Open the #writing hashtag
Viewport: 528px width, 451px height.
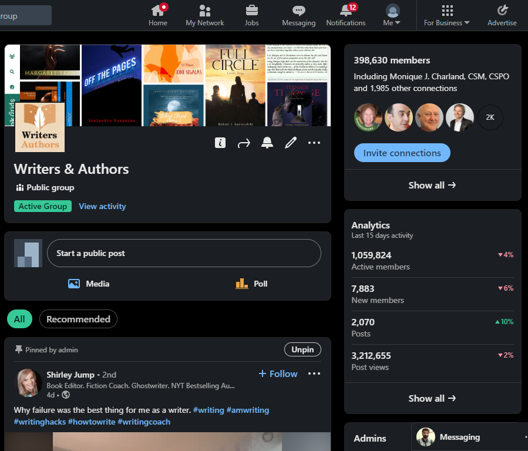tap(208, 410)
